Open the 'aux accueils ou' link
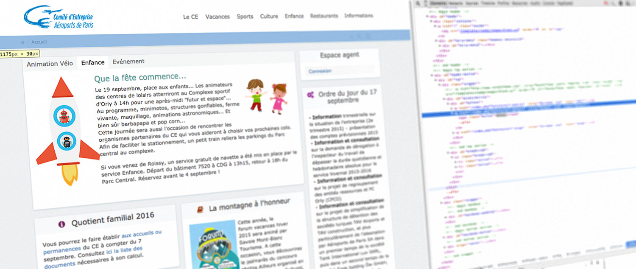636x269 pixels. pos(142,233)
